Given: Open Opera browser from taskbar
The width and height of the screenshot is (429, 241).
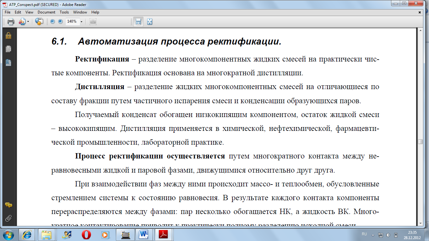Looking at the screenshot, I should [x=86, y=234].
